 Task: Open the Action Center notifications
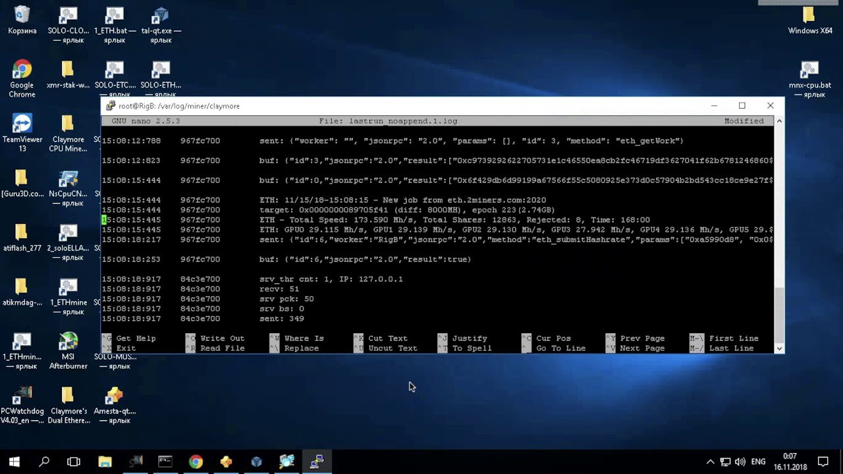coord(823,462)
